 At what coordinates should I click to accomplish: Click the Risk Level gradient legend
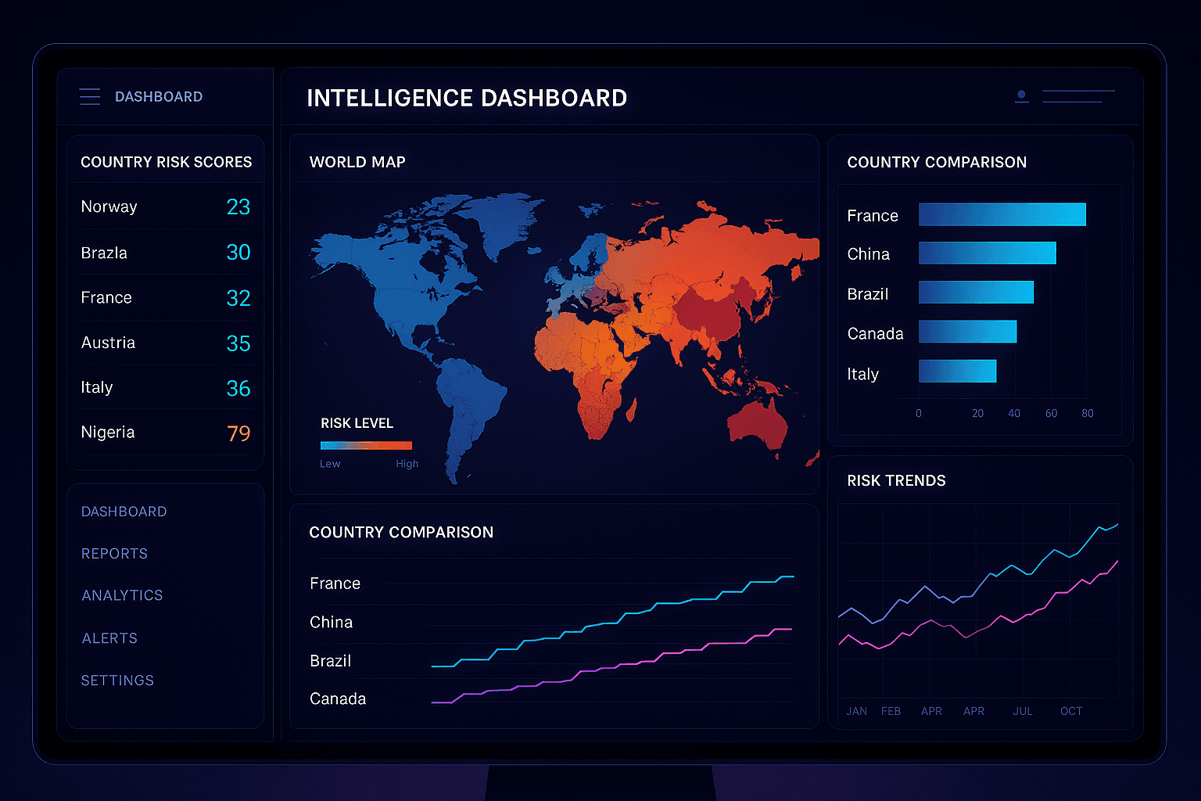(366, 446)
